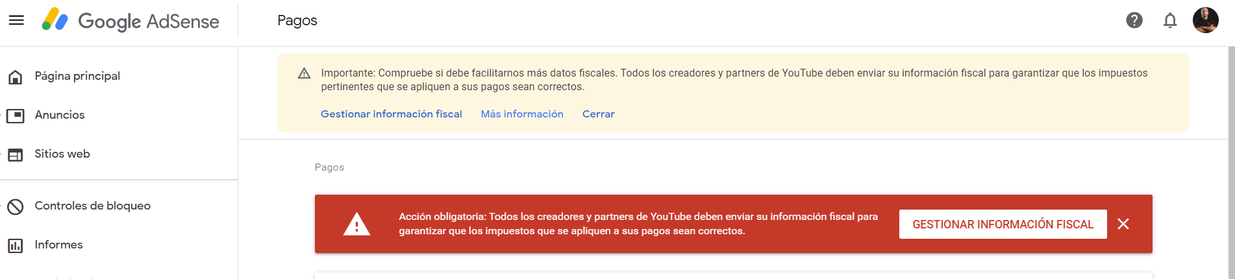Open the hamburger main menu

coord(16,20)
